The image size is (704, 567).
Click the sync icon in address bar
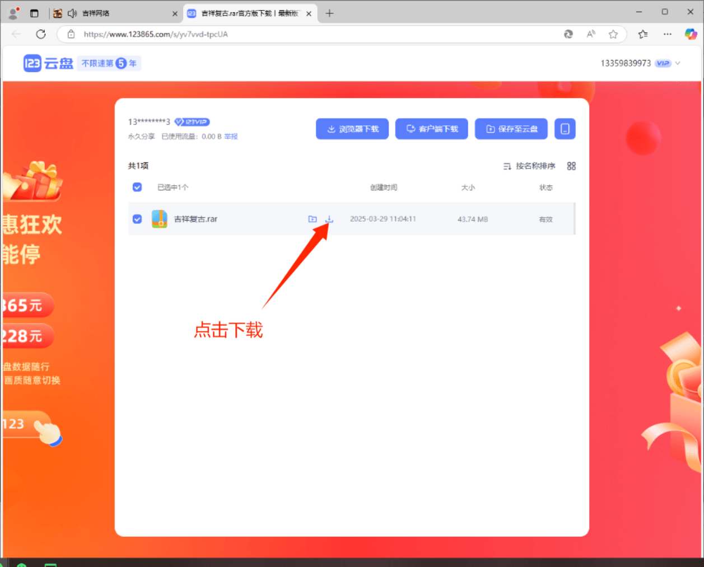[568, 34]
